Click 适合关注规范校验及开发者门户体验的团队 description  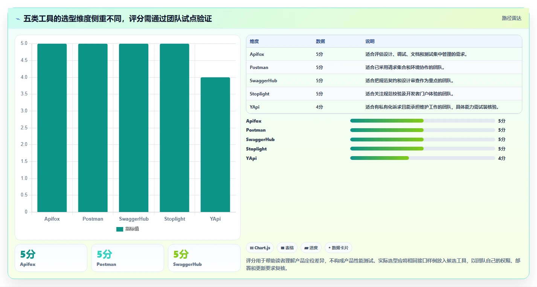[x=410, y=94]
